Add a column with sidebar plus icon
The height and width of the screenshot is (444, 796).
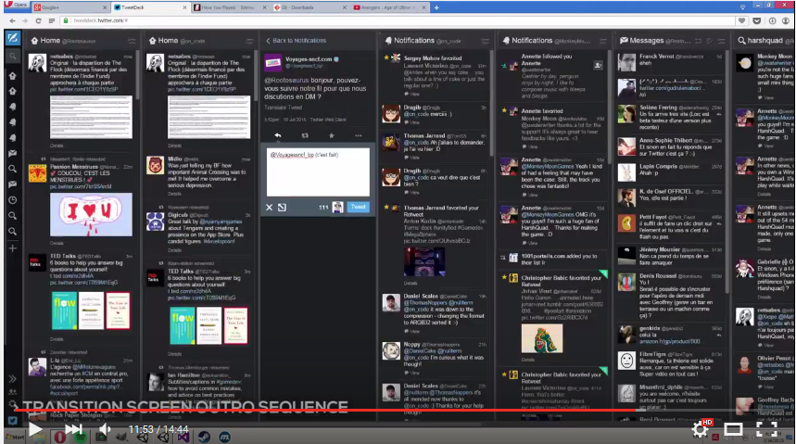point(13,247)
